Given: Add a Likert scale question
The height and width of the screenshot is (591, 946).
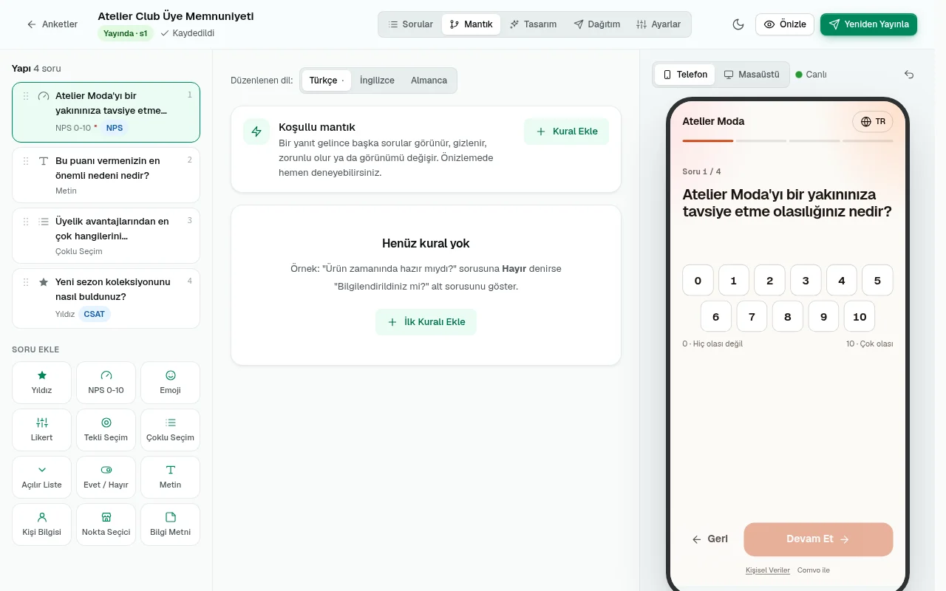Looking at the screenshot, I should [42, 429].
